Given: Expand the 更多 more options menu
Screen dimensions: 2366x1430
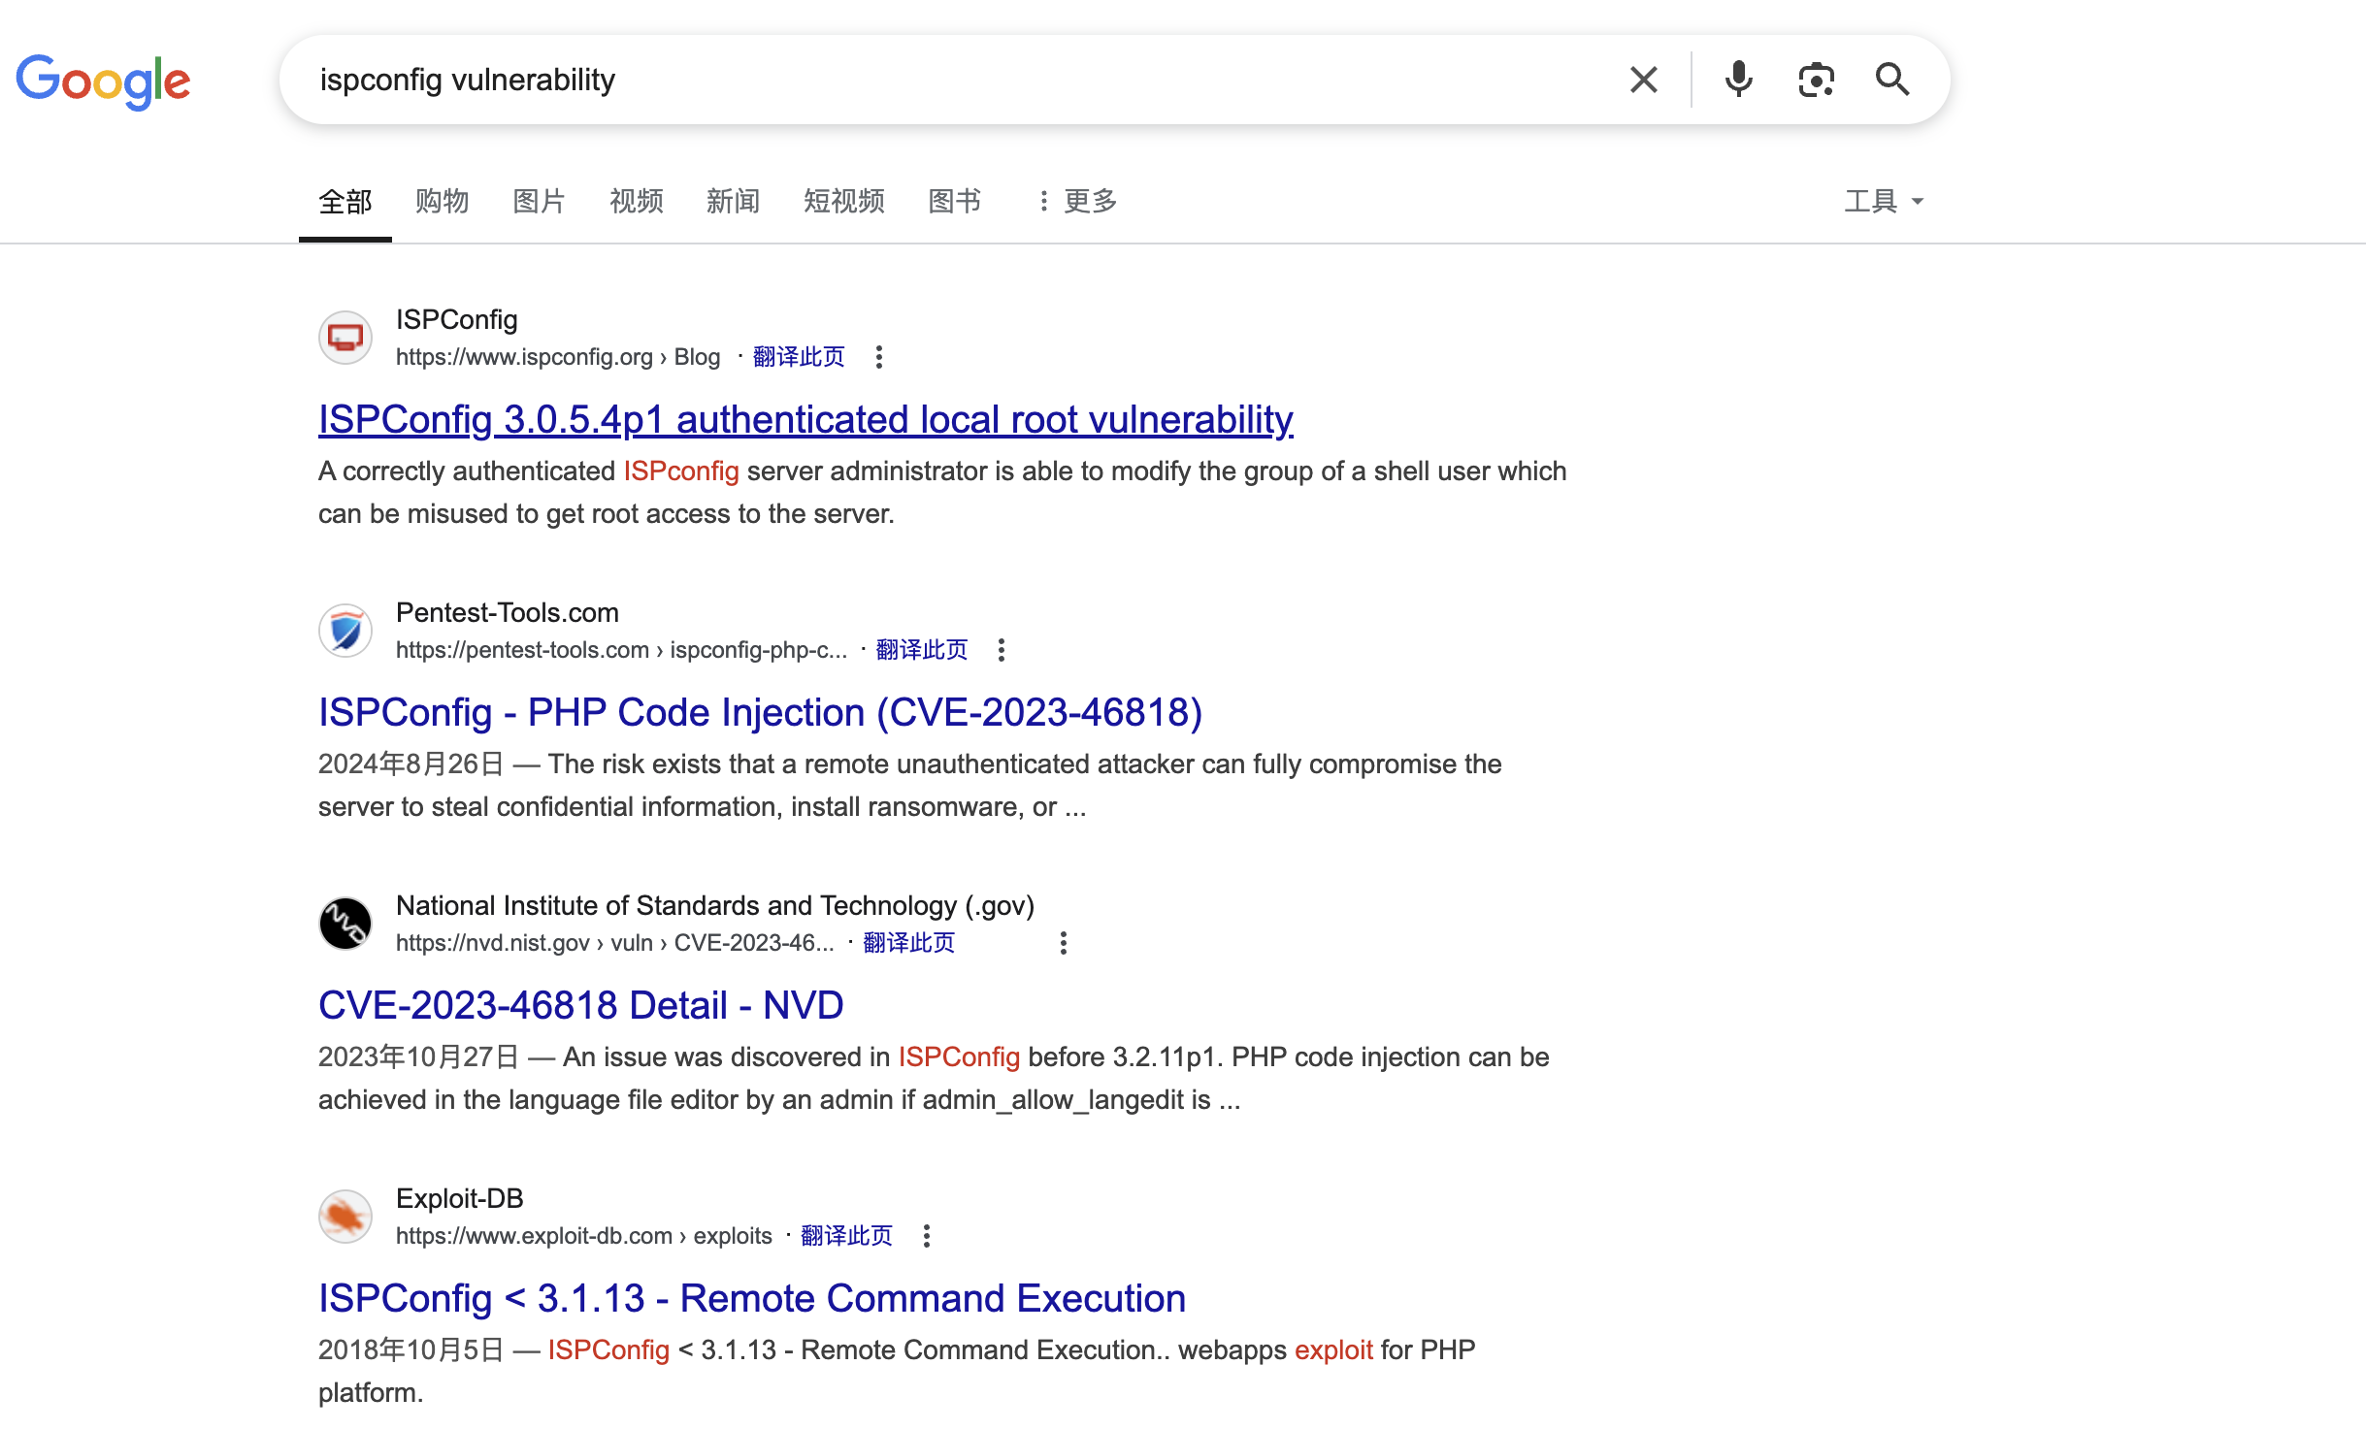Looking at the screenshot, I should 1077,202.
